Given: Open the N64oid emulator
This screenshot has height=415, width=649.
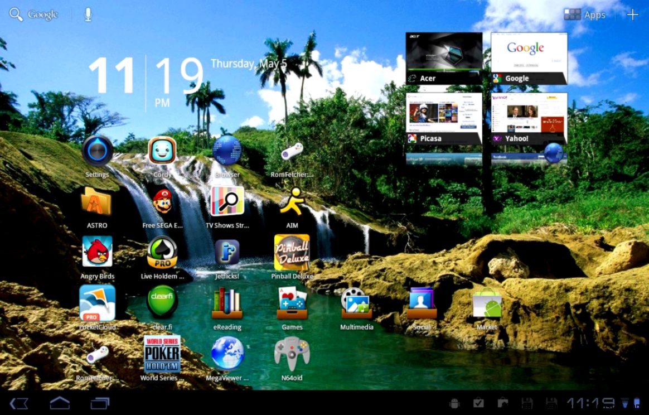Looking at the screenshot, I should coord(292,355).
